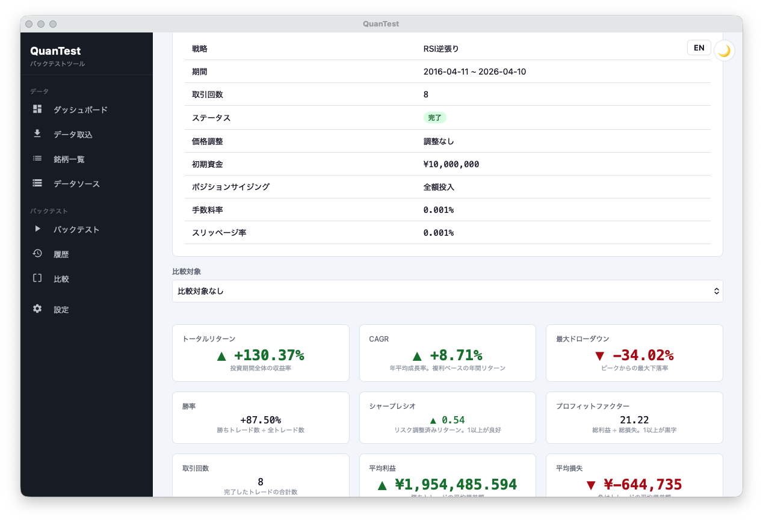Viewport: 763px width, 522px height.
Task: Click the QuanTest logo title
Action: (55, 51)
